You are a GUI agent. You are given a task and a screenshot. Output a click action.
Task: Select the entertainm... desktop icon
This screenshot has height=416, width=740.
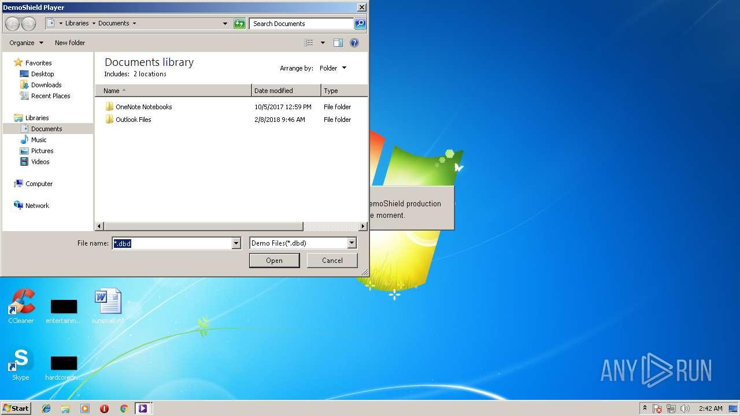(64, 311)
